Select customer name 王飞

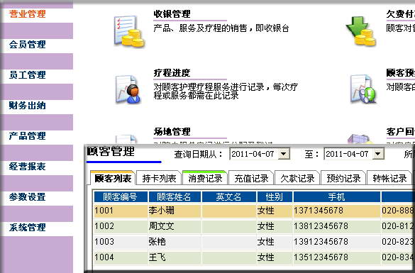coord(157,257)
